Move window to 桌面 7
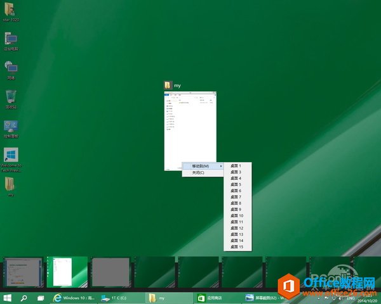This screenshot has width=381, height=304. point(237,197)
